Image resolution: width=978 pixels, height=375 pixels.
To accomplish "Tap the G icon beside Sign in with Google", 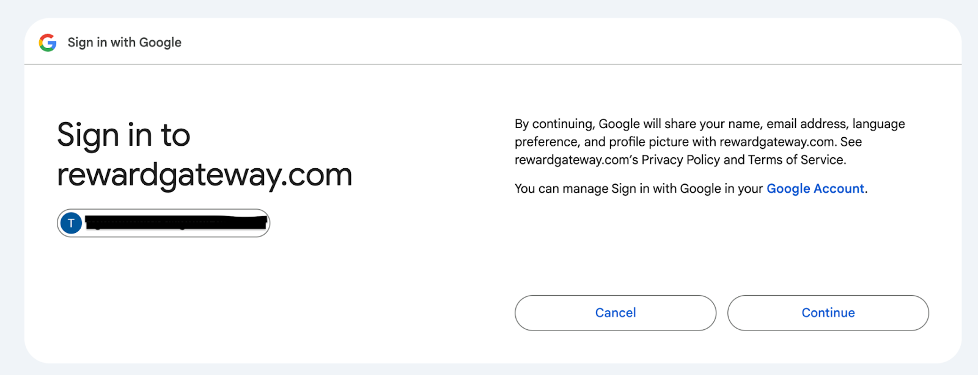I will click(48, 42).
